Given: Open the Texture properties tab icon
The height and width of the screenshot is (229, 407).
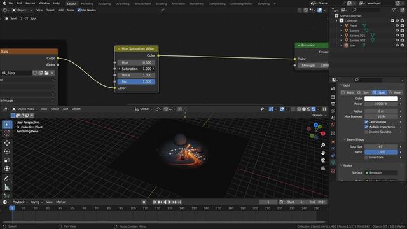Looking at the screenshot, I should pyautogui.click(x=333, y=171).
